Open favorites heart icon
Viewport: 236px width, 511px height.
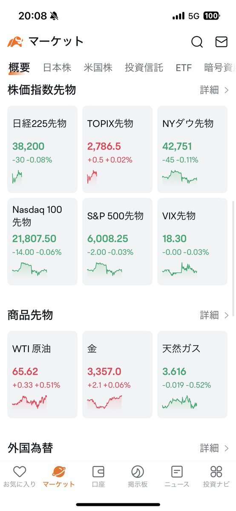20,471
